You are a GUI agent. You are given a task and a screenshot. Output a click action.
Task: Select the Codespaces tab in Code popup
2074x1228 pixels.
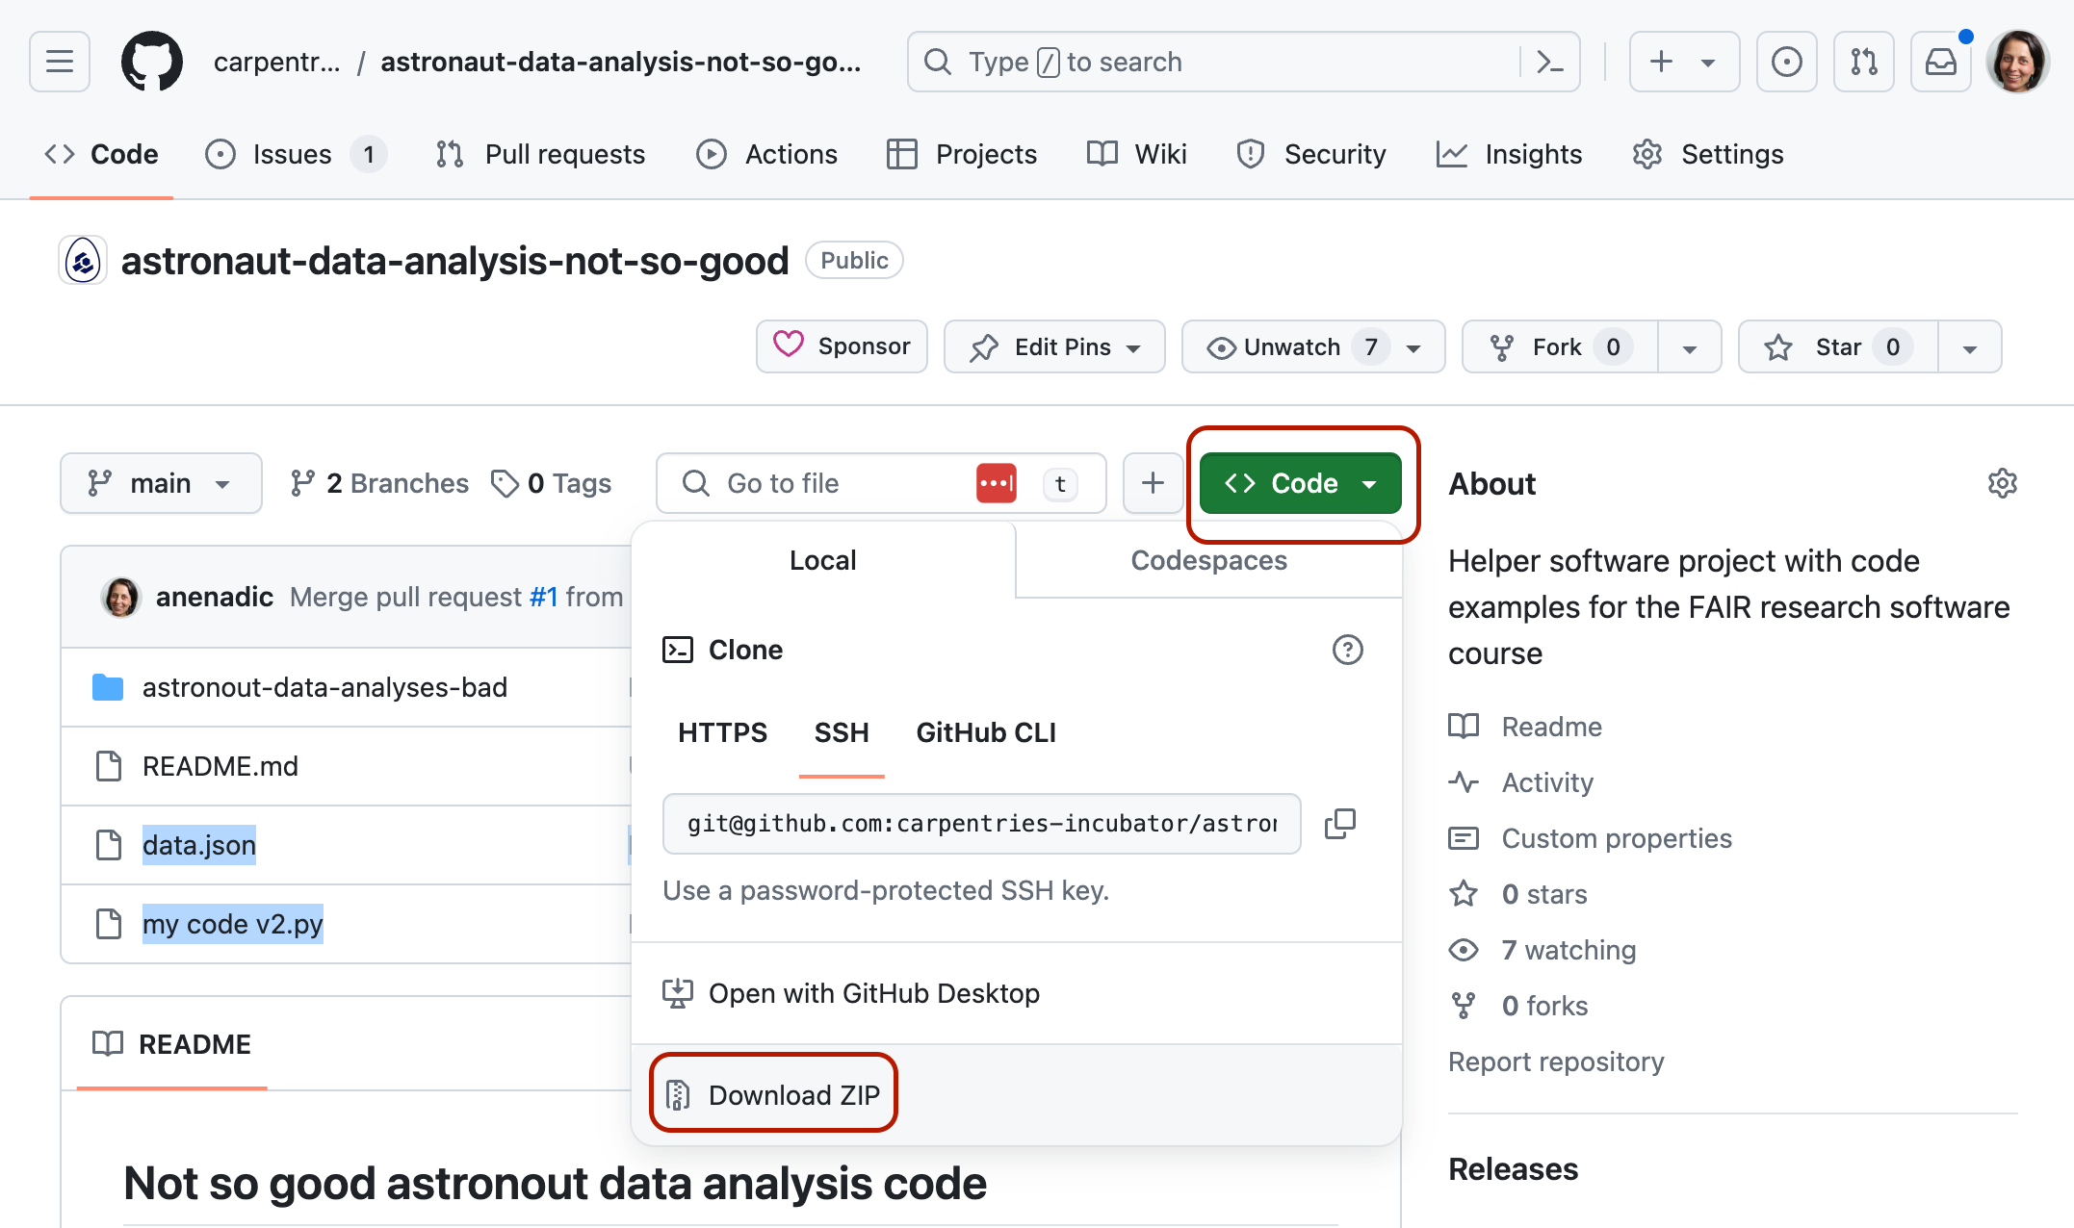tap(1208, 560)
